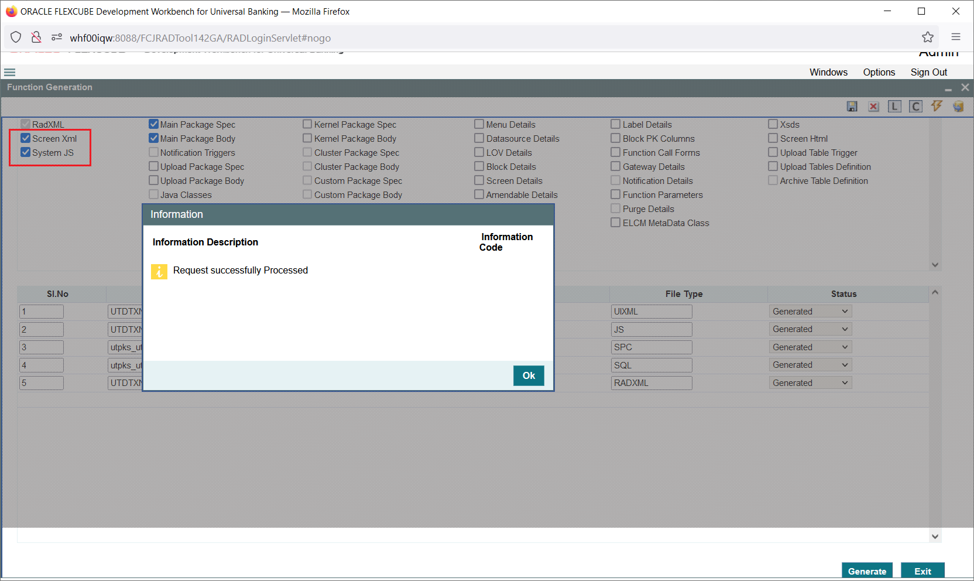974x581 pixels.
Task: Enable the Screen Details checkbox
Action: (x=479, y=180)
